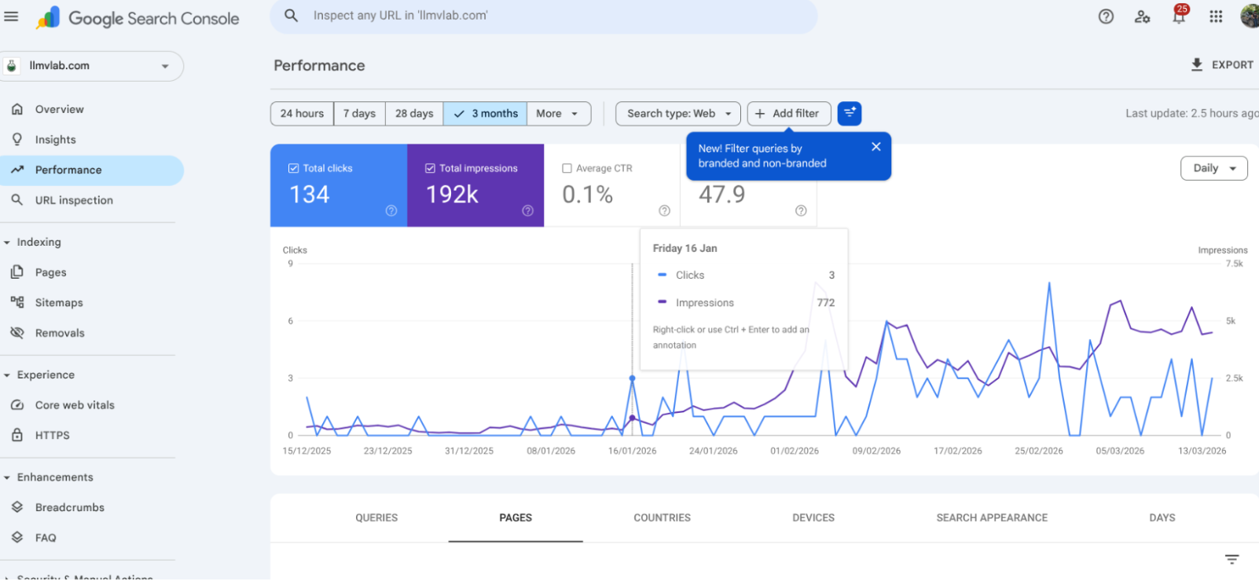Screen dimensions: 1259x581
Task: Open the llmvlab.com property dropdown
Action: [92, 66]
